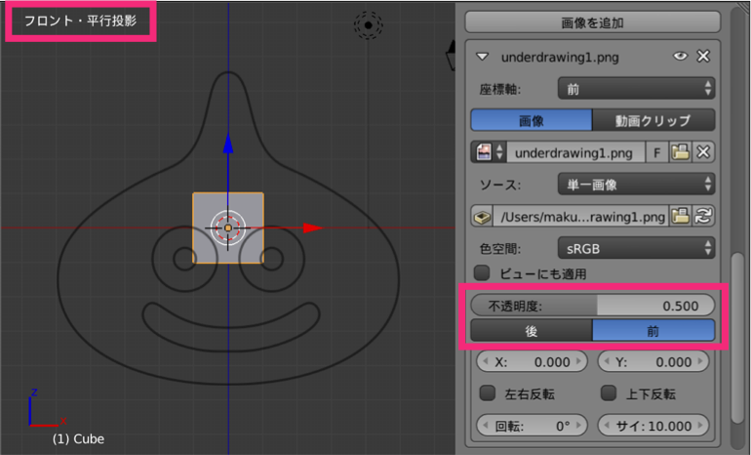Open the 座標軸 dropdown
The image size is (751, 455).
(636, 89)
